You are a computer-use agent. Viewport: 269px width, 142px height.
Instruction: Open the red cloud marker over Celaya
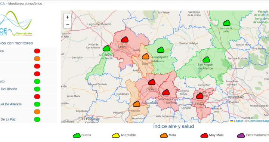click(x=200, y=96)
